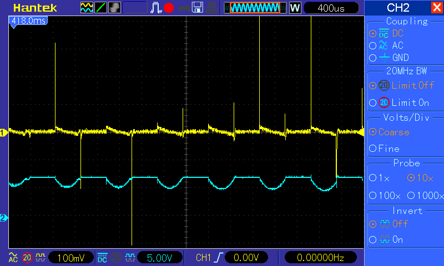
Task: Click the yellow channel 1 ground marker
Action: click(4, 132)
